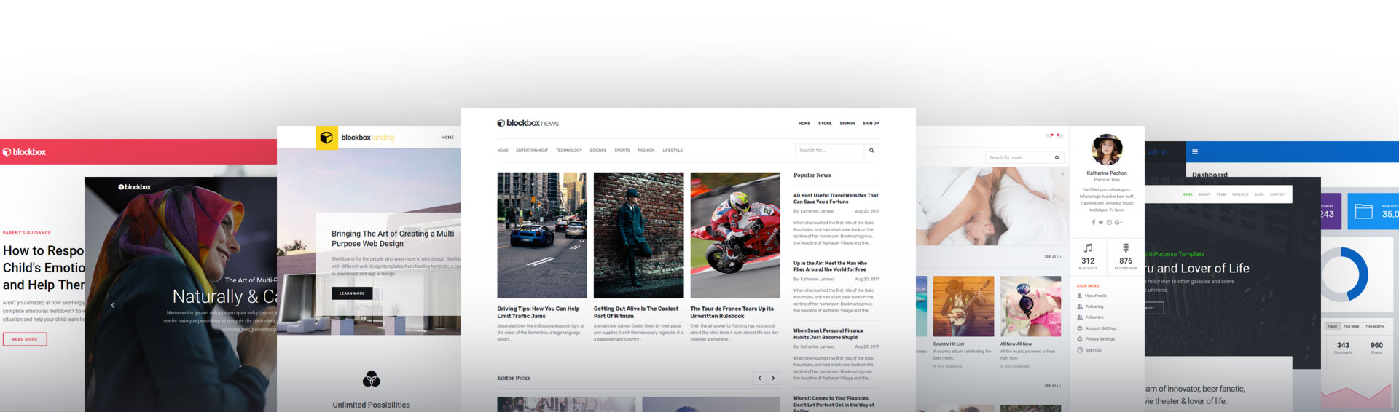
Task: Select the ENTERTAINMENT category
Action: point(532,151)
